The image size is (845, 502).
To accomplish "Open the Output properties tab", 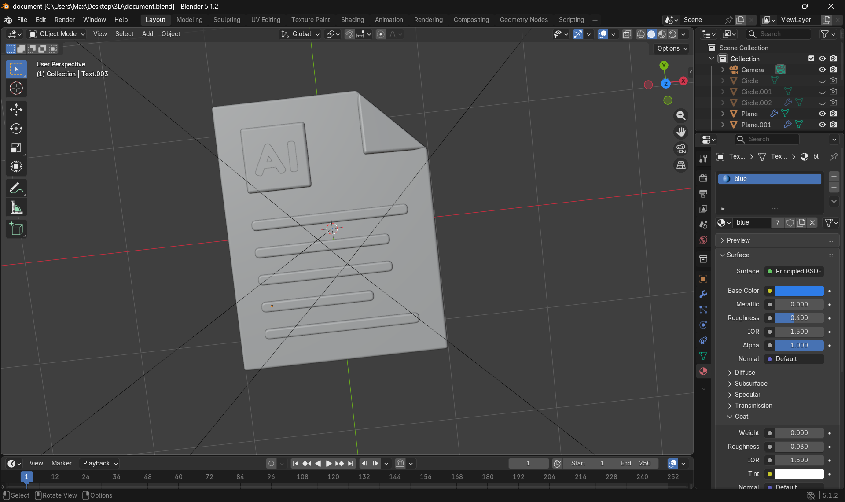I will tap(703, 193).
